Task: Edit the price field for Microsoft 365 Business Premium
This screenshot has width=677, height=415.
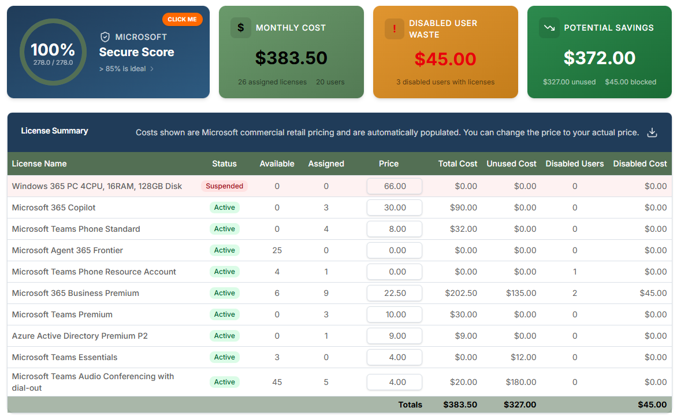Action: pos(394,293)
